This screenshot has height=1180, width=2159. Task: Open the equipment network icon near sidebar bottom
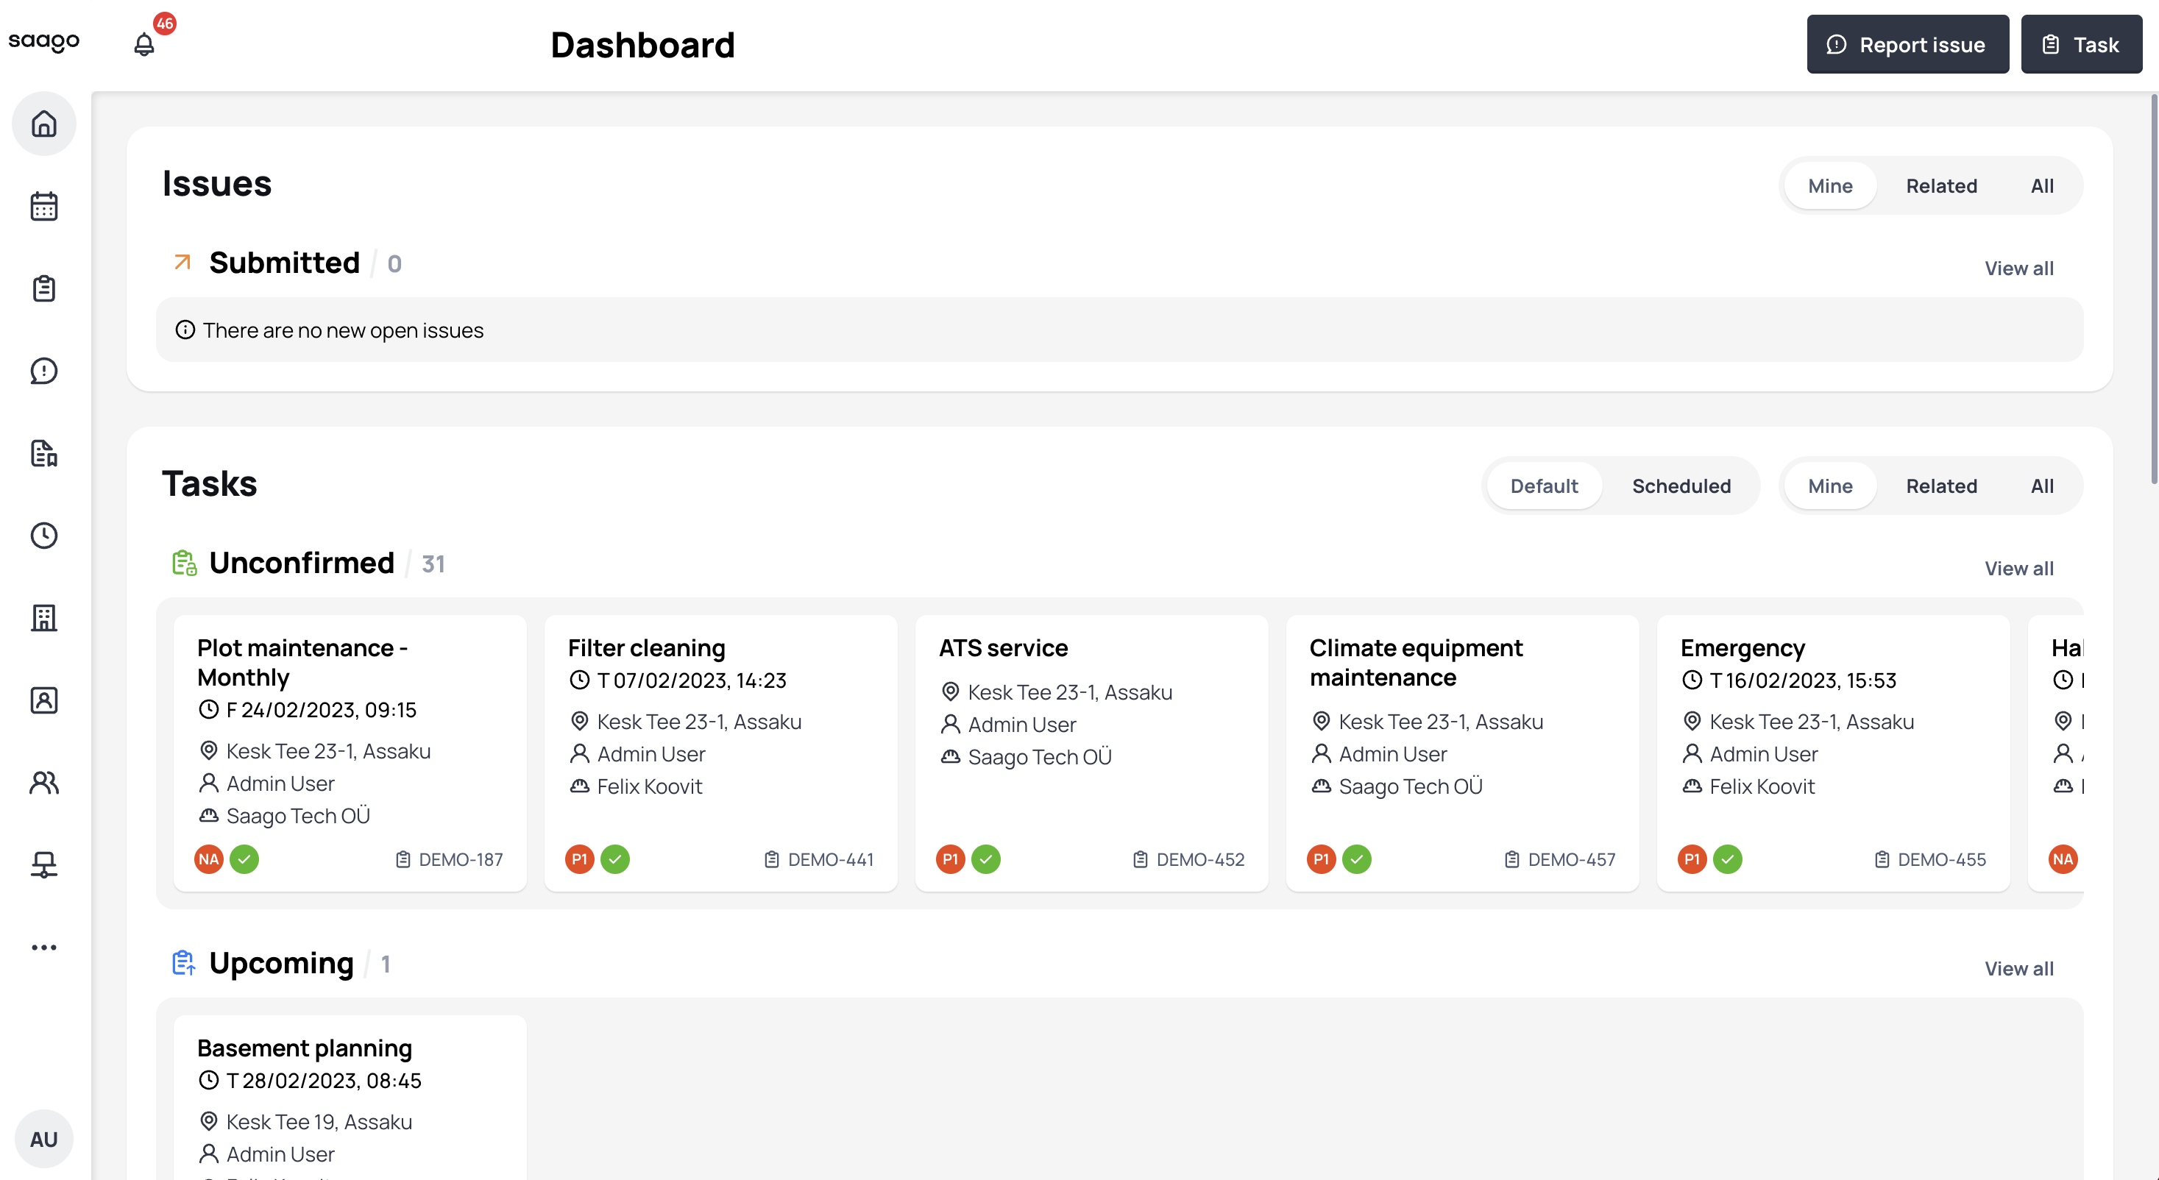[43, 865]
